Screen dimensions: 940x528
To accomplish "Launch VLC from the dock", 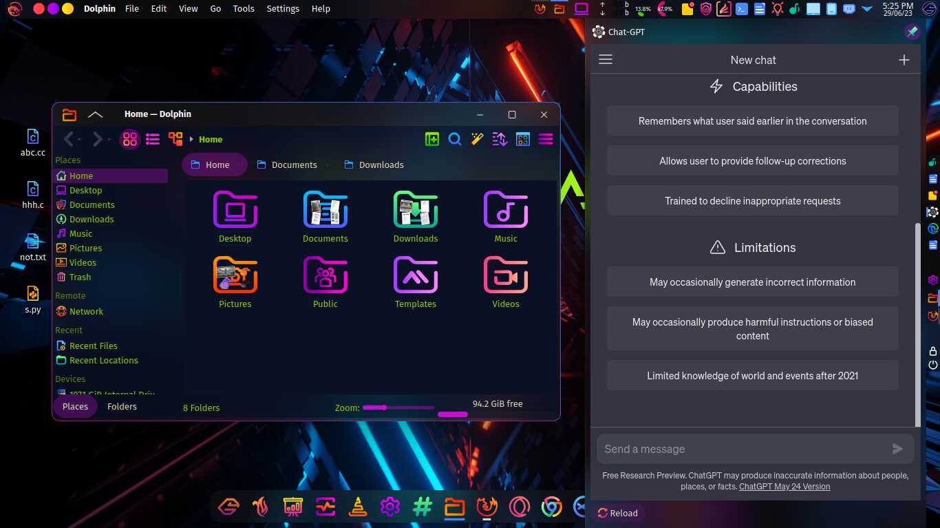I will point(356,508).
